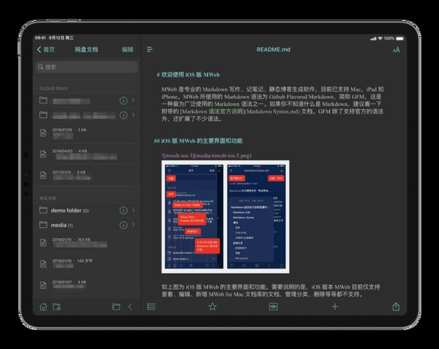The height and width of the screenshot is (349, 439).
Task: Click the 网盘文档 sidebar title
Action: tap(86, 49)
